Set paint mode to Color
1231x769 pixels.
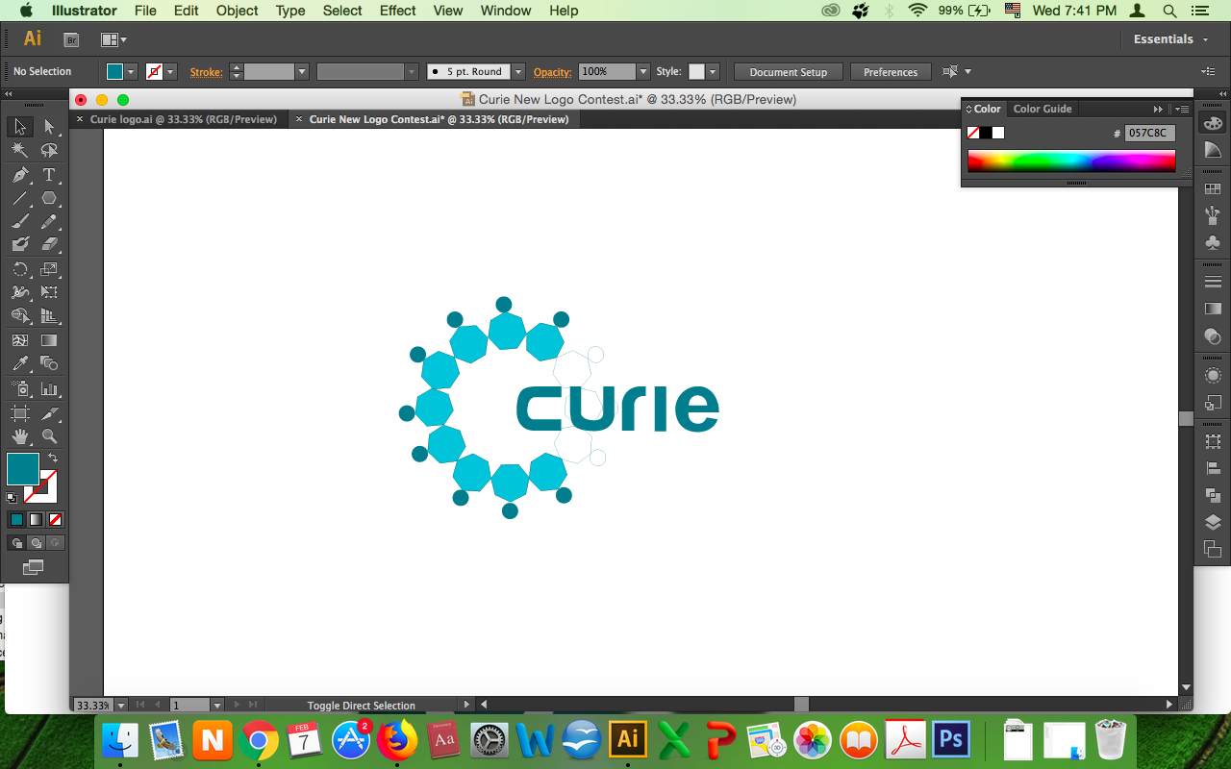click(x=16, y=519)
